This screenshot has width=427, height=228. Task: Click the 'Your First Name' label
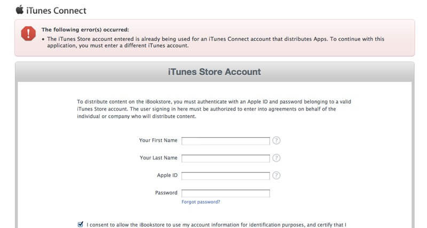pyautogui.click(x=158, y=140)
